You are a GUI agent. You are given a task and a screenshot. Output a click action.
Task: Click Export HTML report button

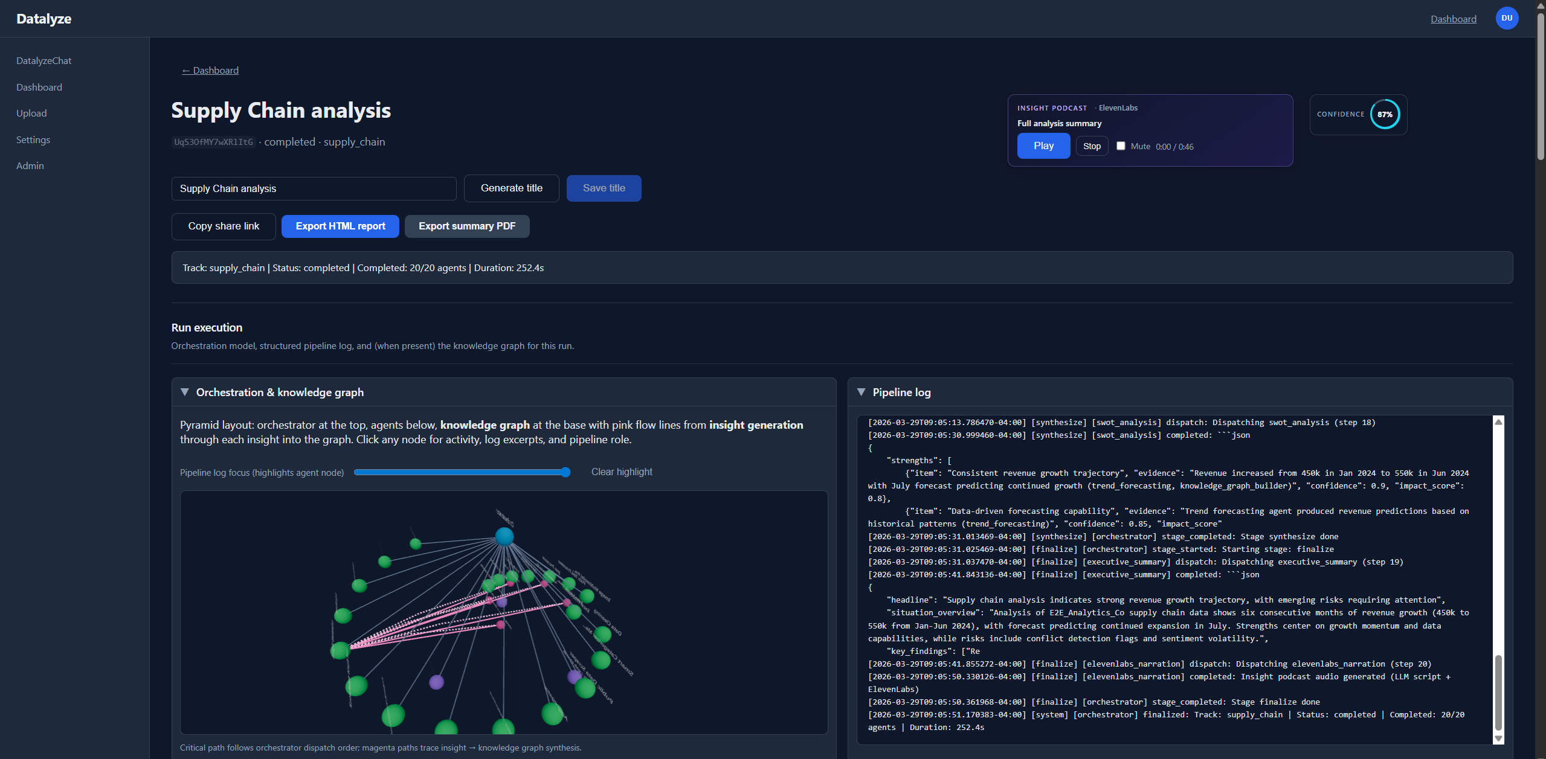click(340, 226)
